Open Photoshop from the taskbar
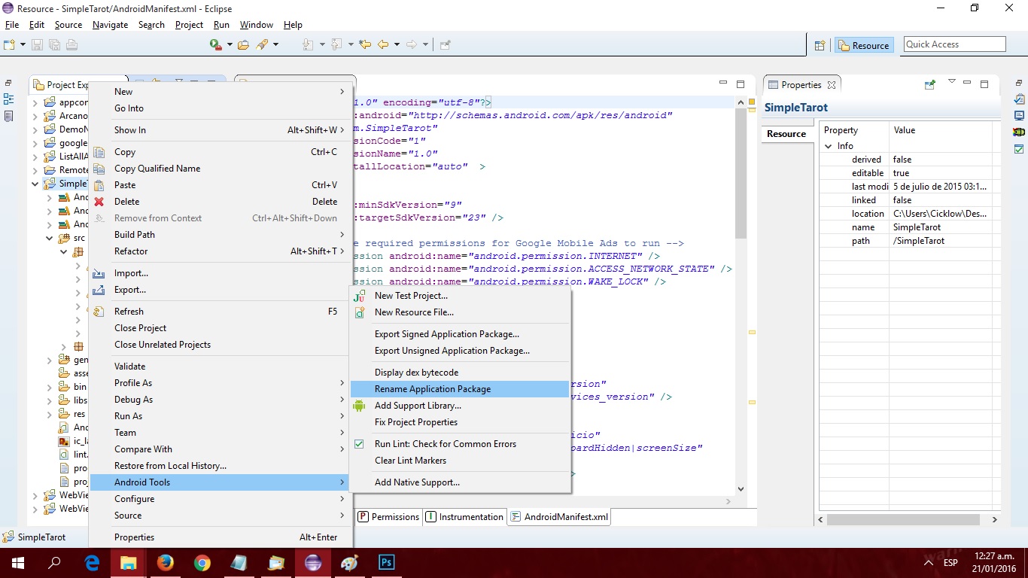 tap(387, 562)
